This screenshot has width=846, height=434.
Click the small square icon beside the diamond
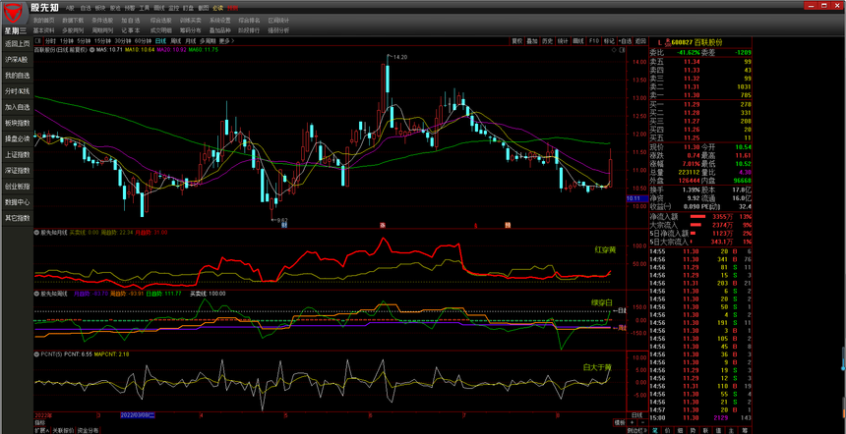[622, 49]
